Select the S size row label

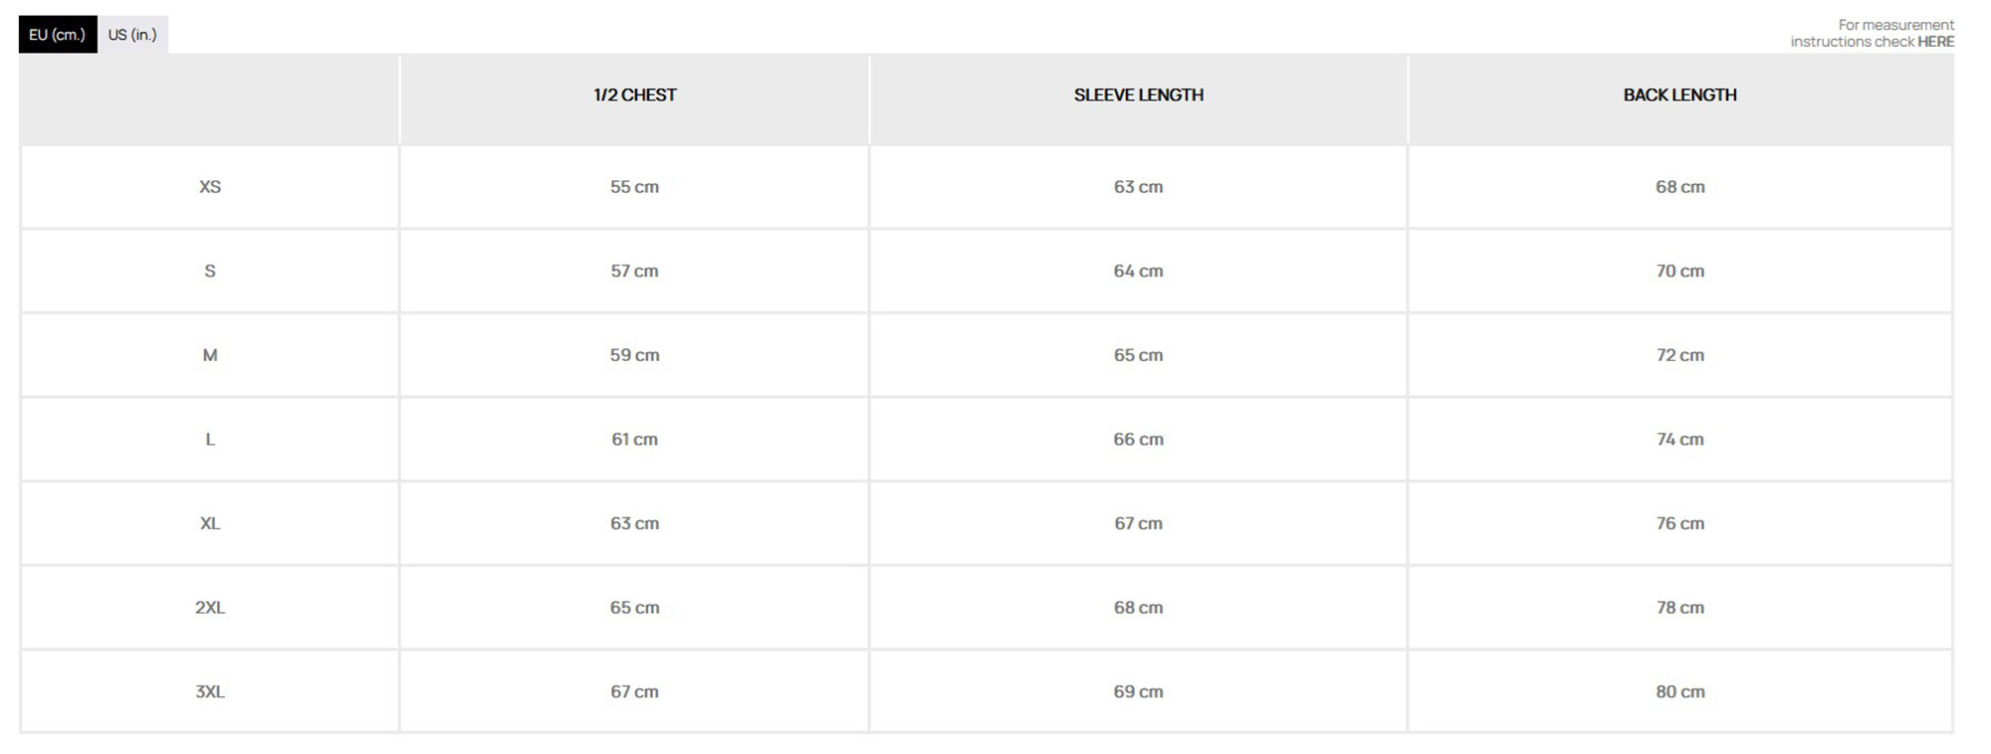pyautogui.click(x=210, y=272)
